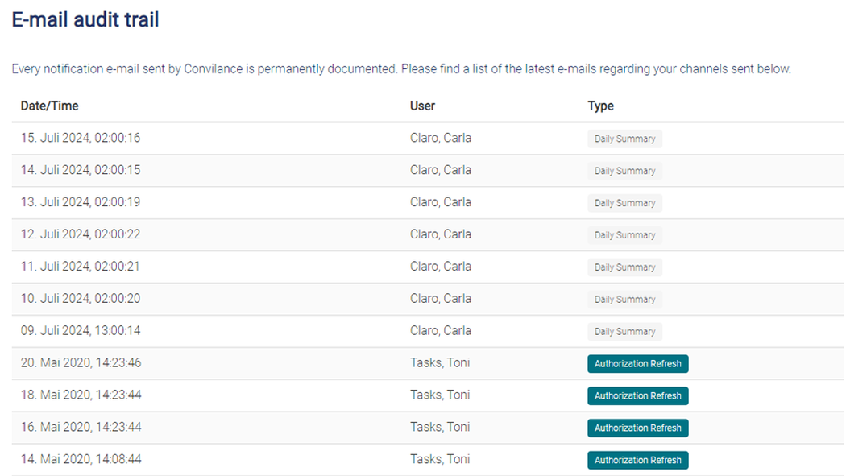Open the Daily Summary badge dated 13. Juli 2024
This screenshot has height=476, width=846.
[x=624, y=203]
